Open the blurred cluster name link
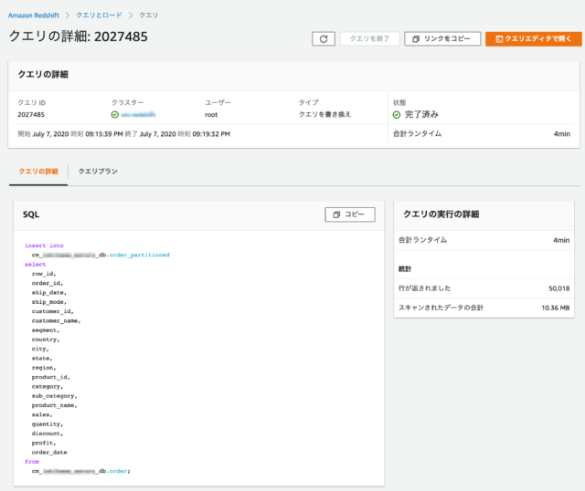This screenshot has width=585, height=491. 138,114
